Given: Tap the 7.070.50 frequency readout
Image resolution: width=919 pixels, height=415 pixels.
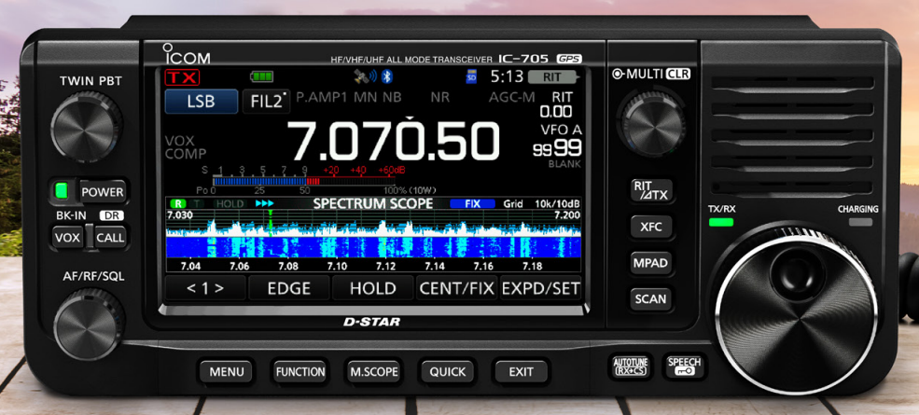Looking at the screenshot, I should pyautogui.click(x=393, y=142).
